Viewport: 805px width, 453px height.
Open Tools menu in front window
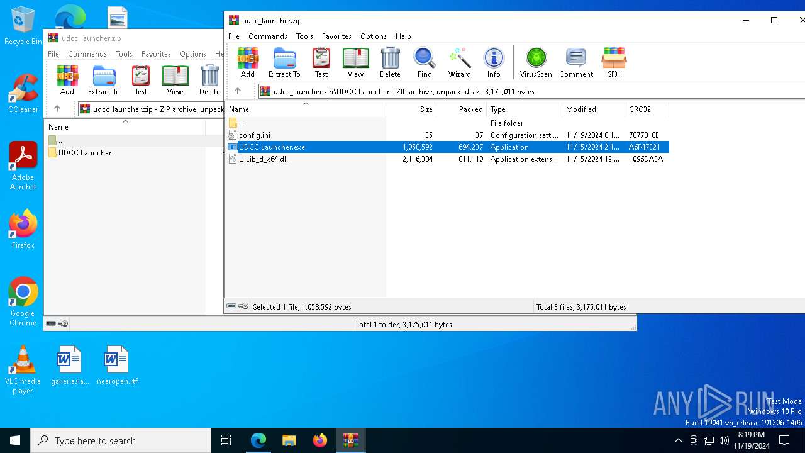304,36
